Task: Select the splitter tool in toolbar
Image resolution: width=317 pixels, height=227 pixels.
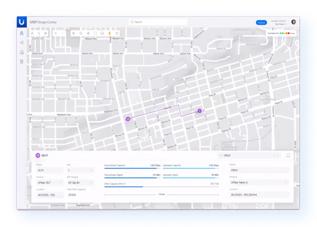Action: 45,33
